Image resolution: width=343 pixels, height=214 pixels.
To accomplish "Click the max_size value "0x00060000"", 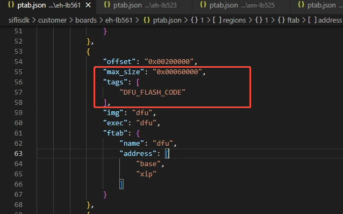I will click(177, 72).
